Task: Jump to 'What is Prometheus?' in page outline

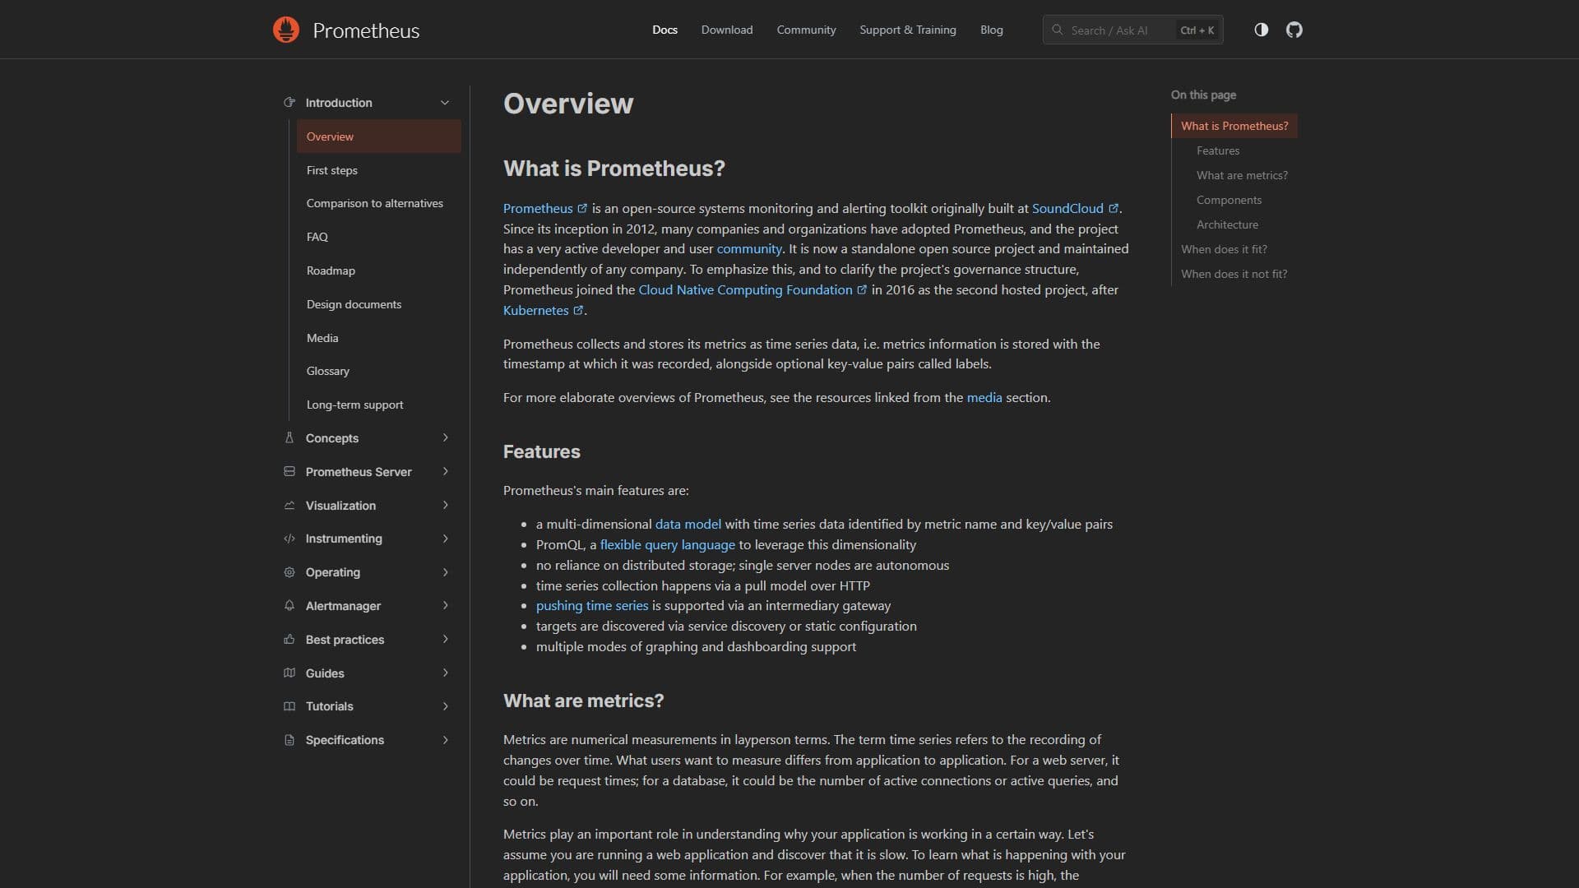Action: tap(1234, 126)
